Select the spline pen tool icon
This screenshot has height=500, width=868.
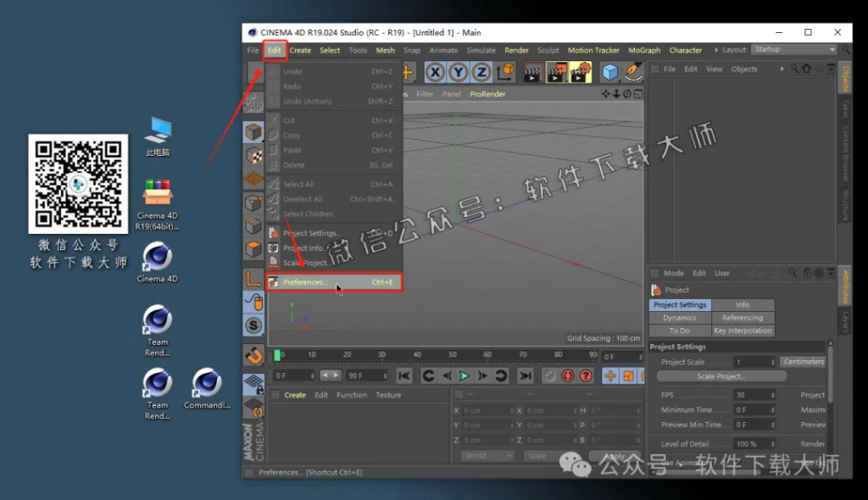point(634,71)
